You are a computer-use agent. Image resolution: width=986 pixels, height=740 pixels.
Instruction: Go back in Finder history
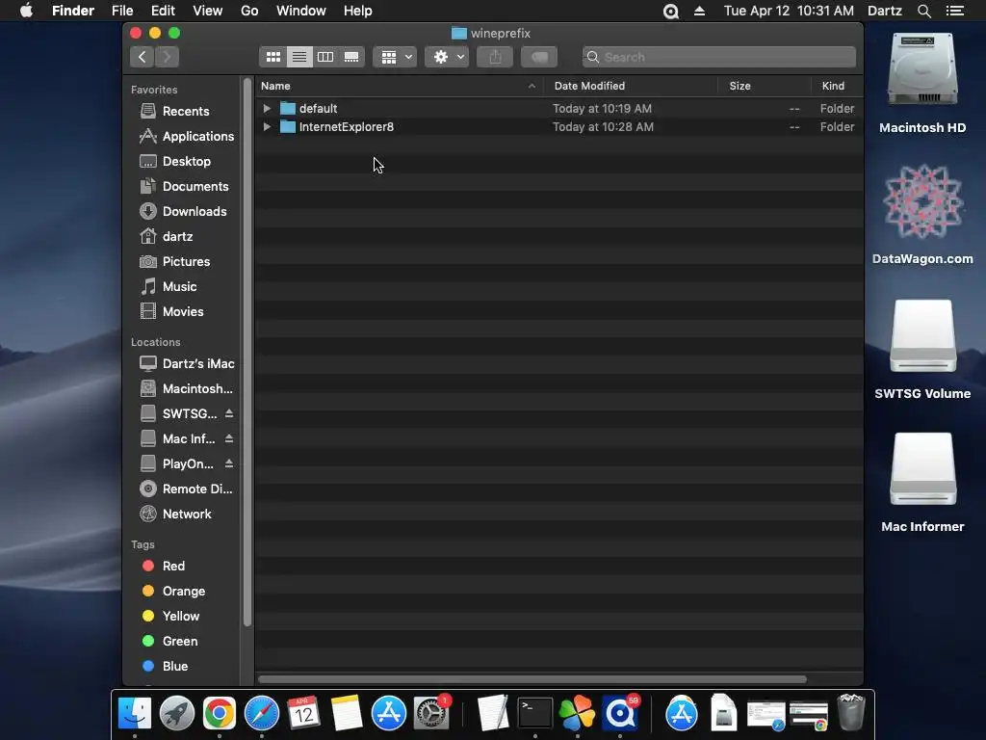pyautogui.click(x=143, y=57)
